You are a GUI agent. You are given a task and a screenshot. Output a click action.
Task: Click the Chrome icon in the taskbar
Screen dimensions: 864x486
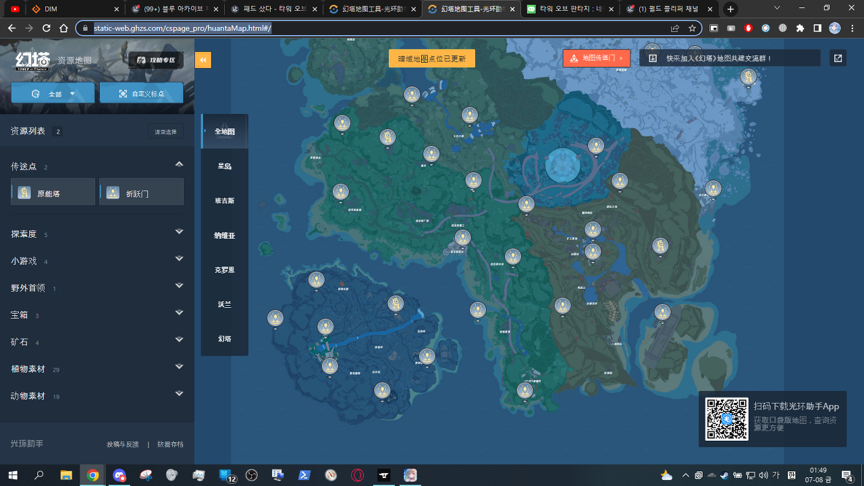[92, 475]
